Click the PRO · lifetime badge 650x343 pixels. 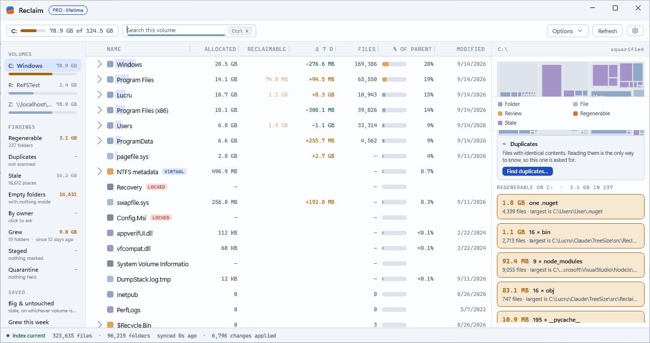pos(68,10)
